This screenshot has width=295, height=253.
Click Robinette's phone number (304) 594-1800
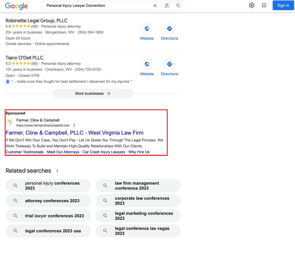(90, 32)
